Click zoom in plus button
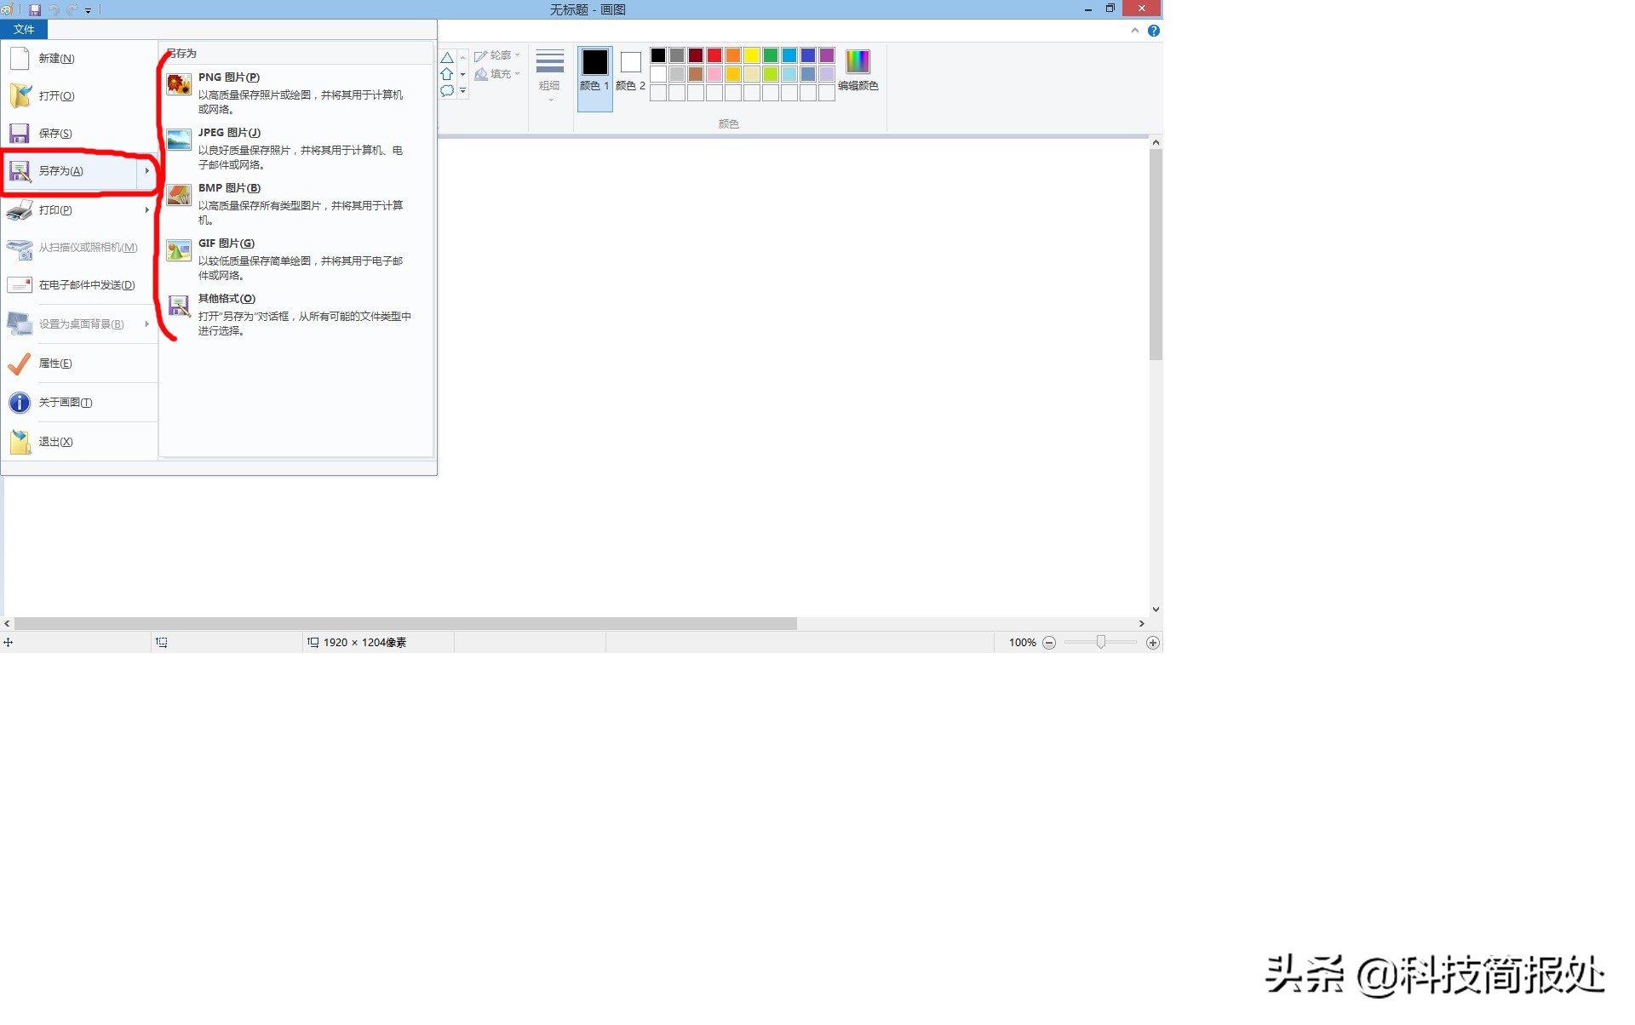The height and width of the screenshot is (1025, 1635). click(1152, 643)
